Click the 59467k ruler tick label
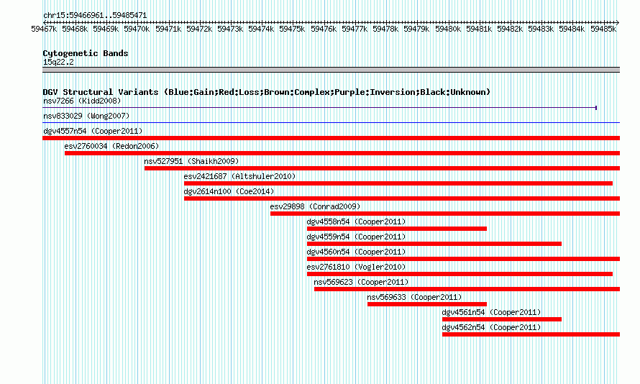The height and width of the screenshot is (384, 640). (44, 29)
